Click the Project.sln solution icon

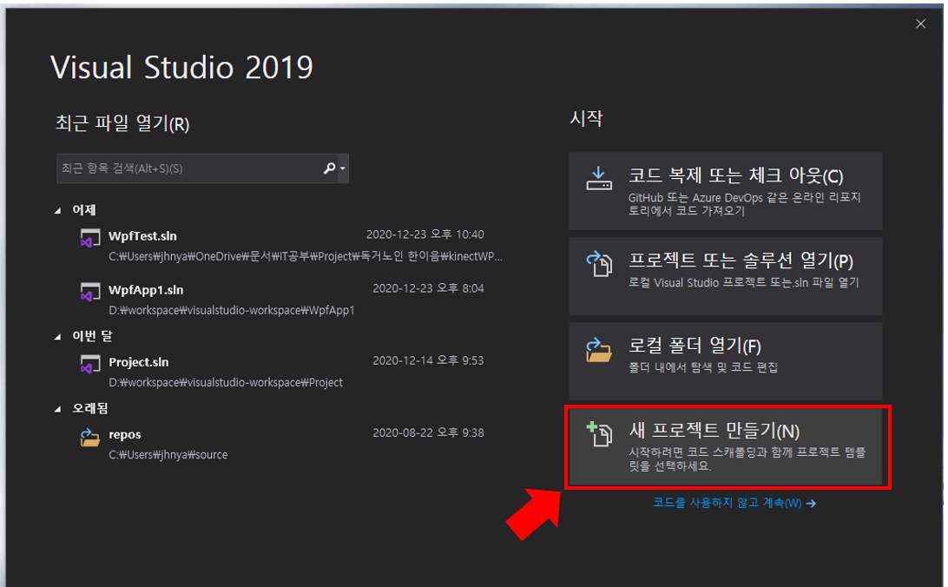[x=90, y=365]
